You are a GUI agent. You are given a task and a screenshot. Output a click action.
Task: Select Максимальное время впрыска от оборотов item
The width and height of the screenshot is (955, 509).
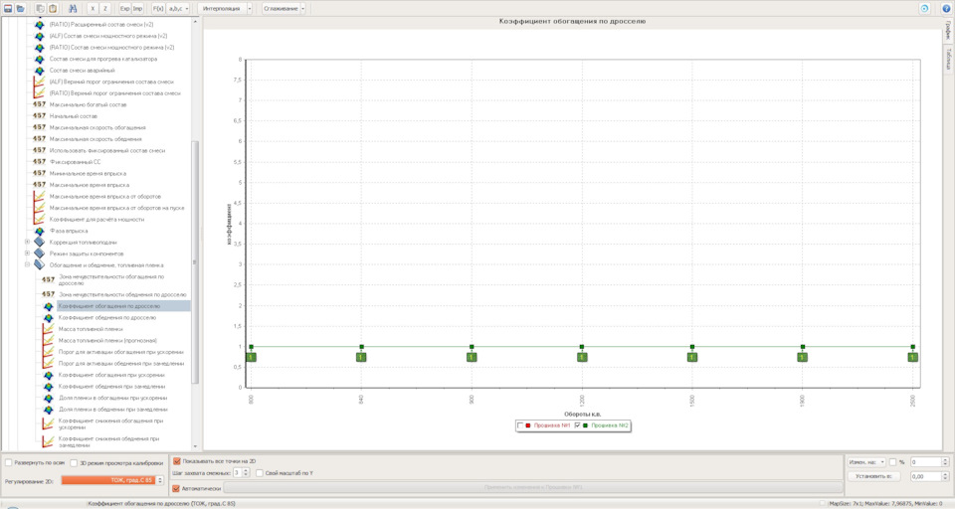pyautogui.click(x=105, y=196)
